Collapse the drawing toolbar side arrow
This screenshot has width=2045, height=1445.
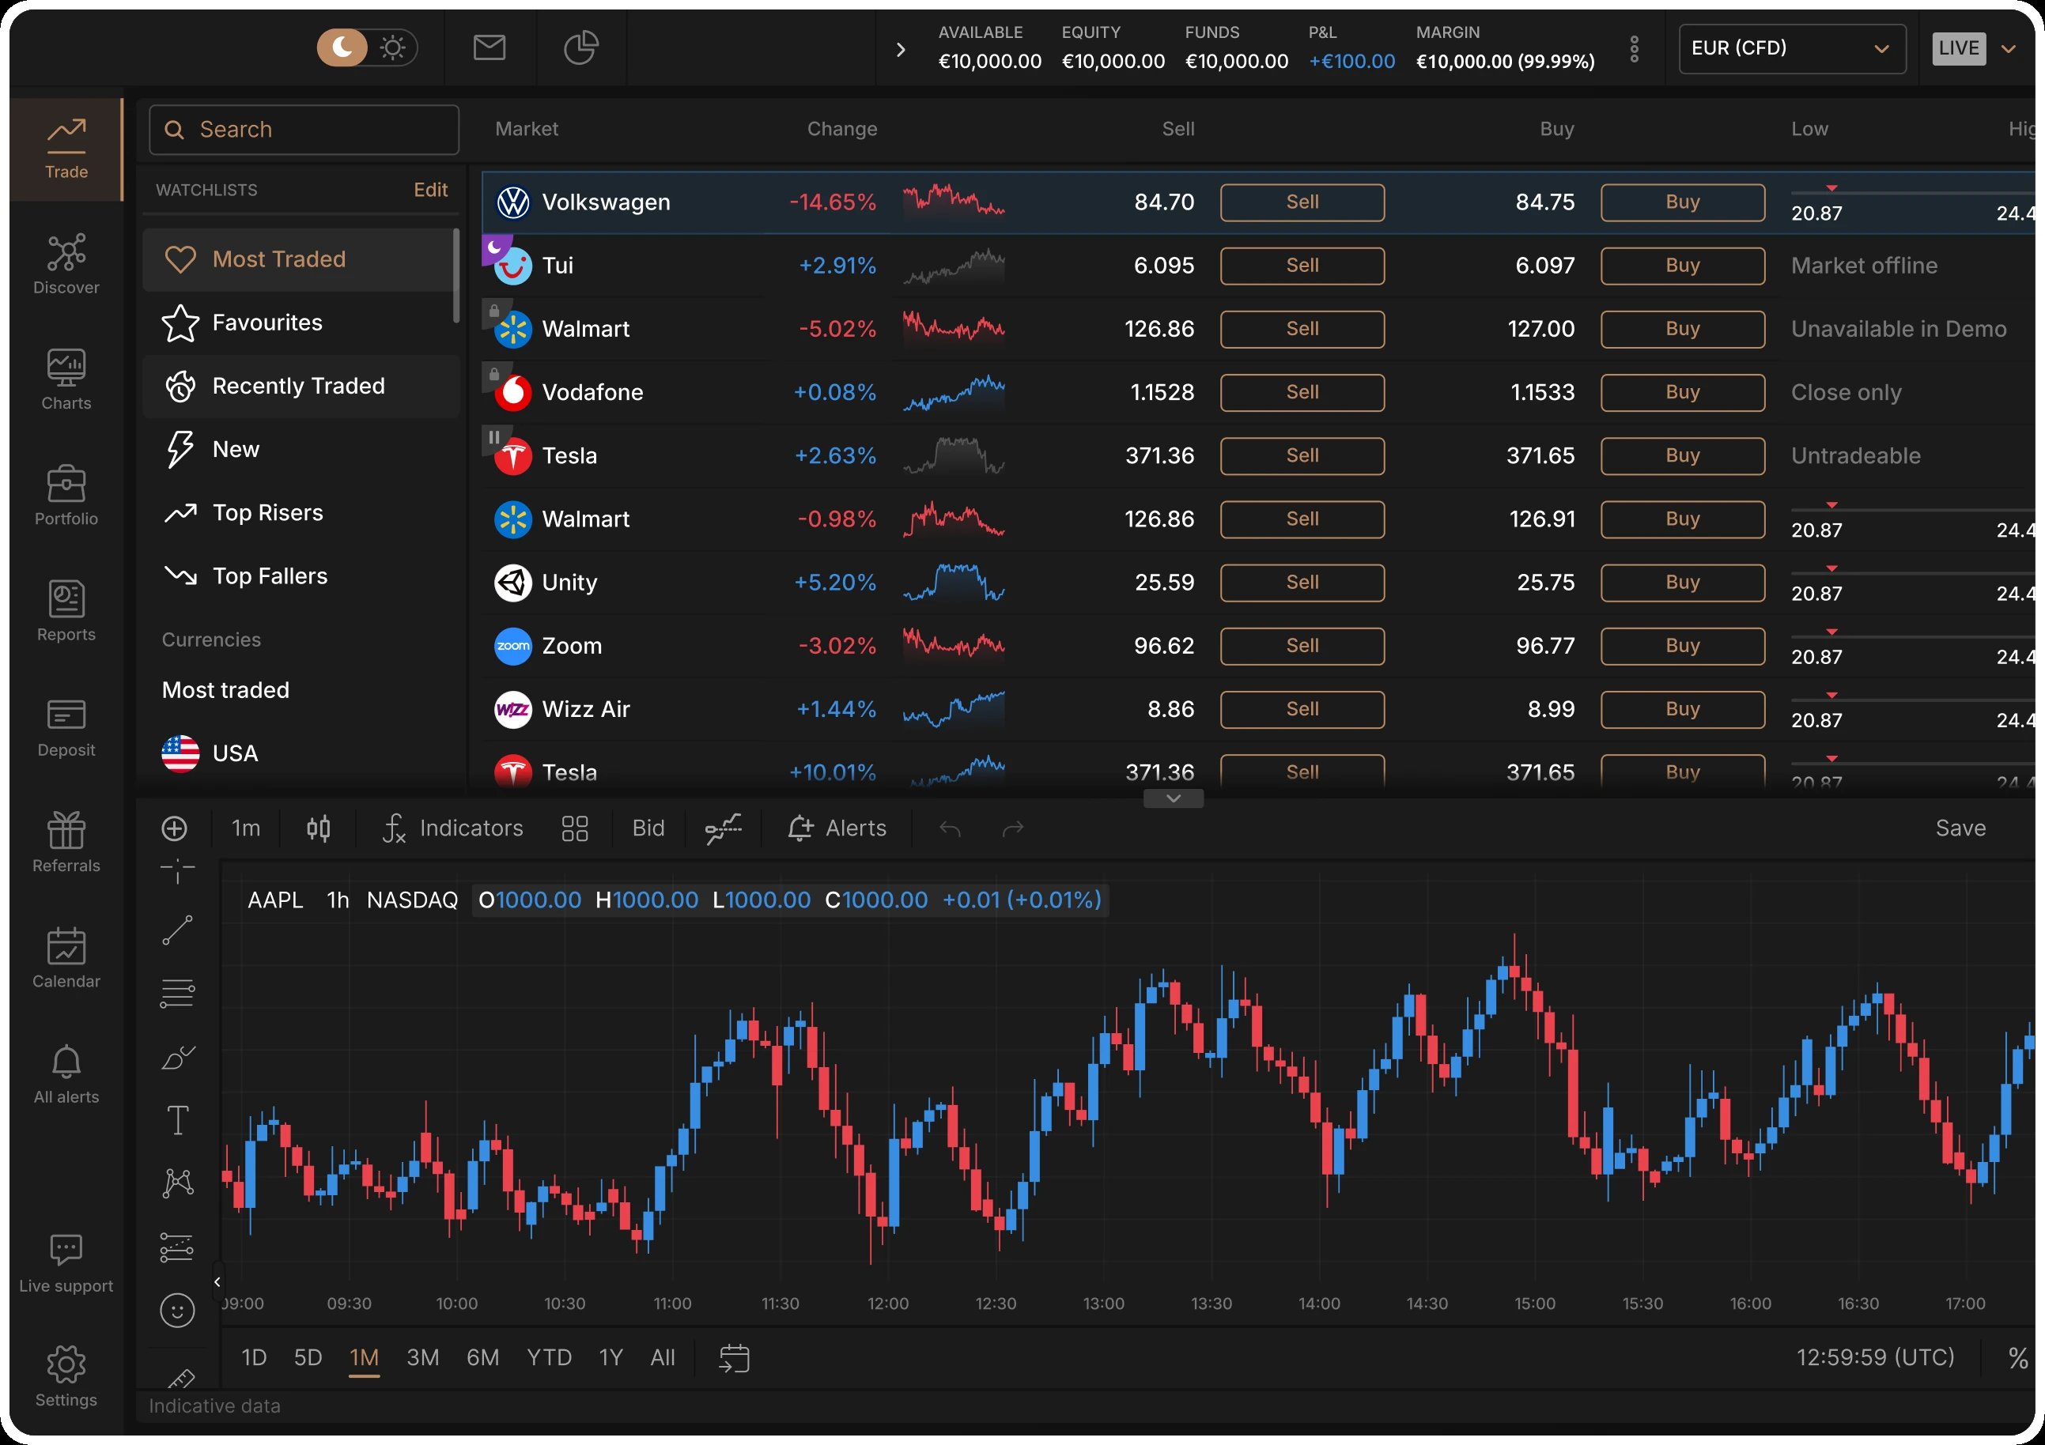pyautogui.click(x=217, y=1282)
